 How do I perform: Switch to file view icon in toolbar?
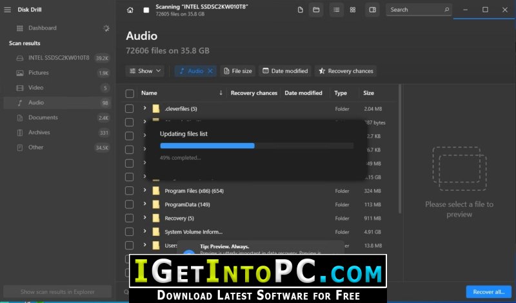click(x=300, y=10)
